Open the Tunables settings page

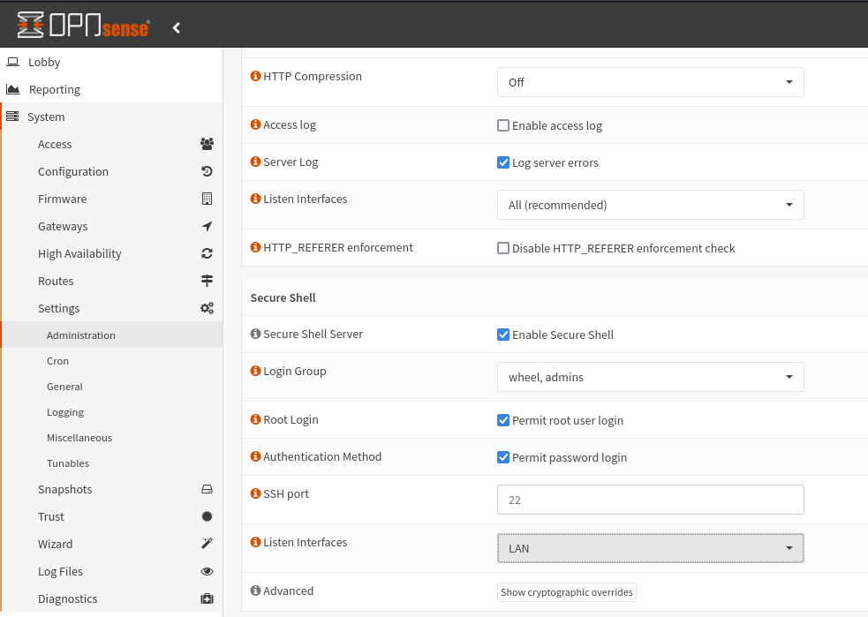(x=67, y=463)
